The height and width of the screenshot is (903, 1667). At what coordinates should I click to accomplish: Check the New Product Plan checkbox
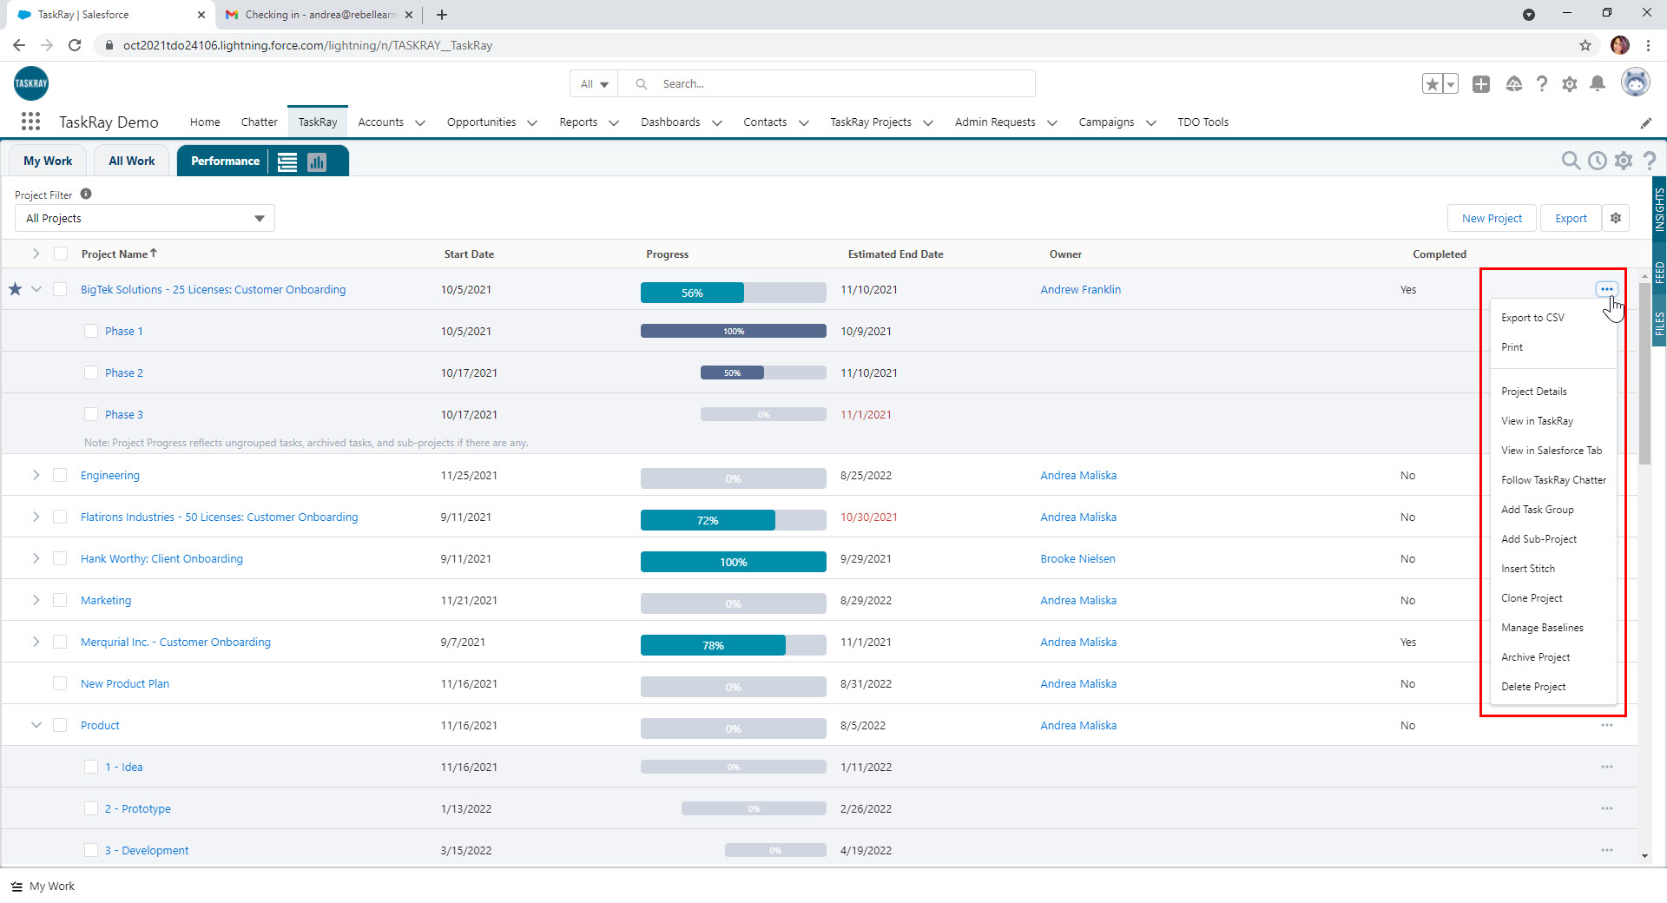click(60, 683)
